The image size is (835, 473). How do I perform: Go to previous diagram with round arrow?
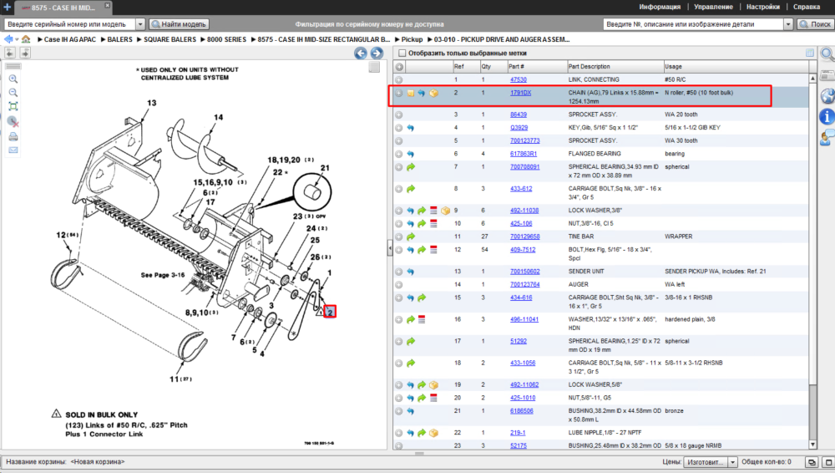(x=361, y=53)
